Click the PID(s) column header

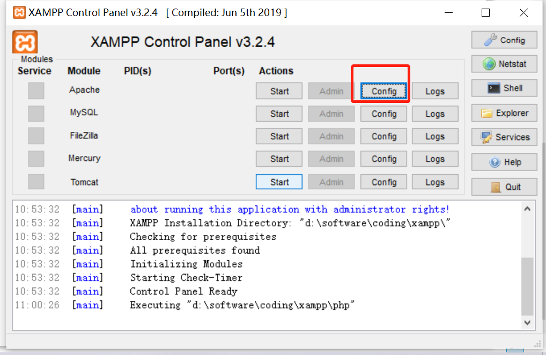[x=137, y=71]
